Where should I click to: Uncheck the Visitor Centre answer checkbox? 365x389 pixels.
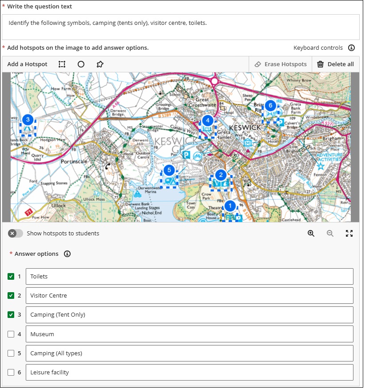(11, 295)
